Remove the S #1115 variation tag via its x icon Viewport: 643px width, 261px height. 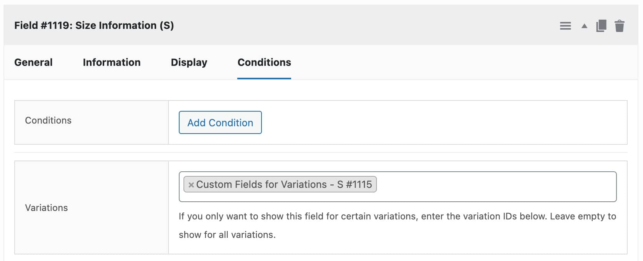[x=191, y=185]
